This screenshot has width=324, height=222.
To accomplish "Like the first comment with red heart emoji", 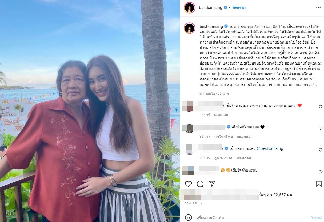I will click(x=321, y=107).
